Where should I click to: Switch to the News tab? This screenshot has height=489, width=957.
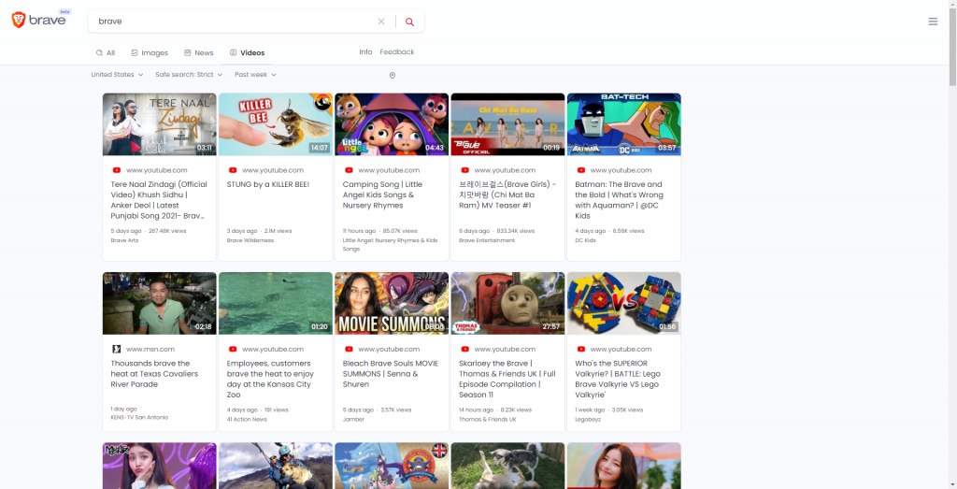pyautogui.click(x=199, y=53)
